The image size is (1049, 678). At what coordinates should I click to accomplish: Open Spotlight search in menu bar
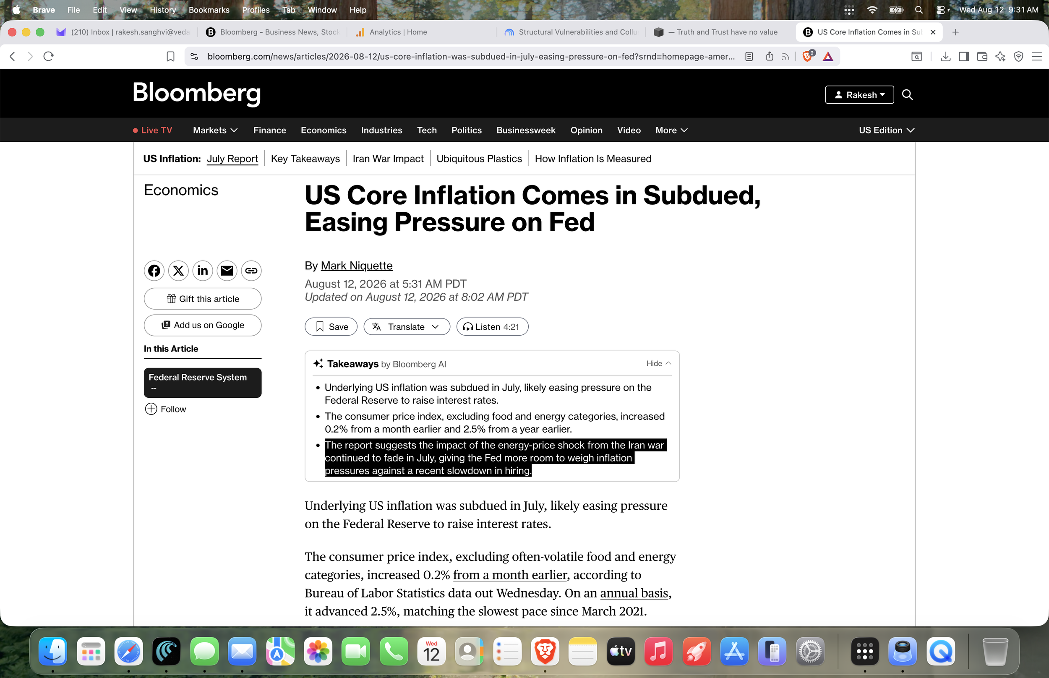[919, 10]
